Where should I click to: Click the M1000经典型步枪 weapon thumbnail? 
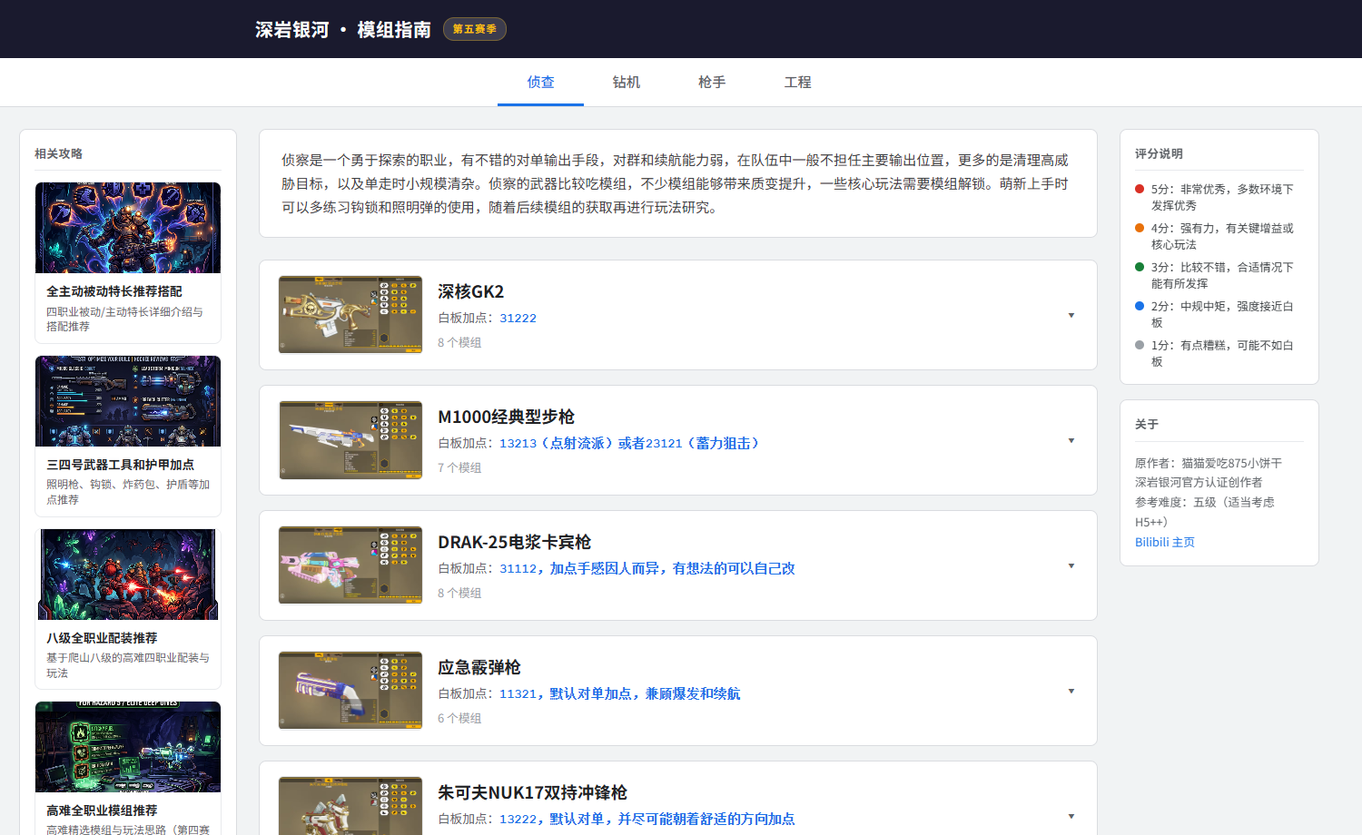350,440
